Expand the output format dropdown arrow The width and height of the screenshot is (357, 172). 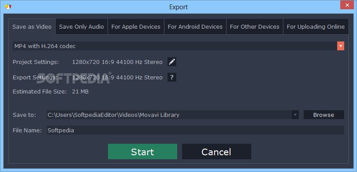(341, 46)
